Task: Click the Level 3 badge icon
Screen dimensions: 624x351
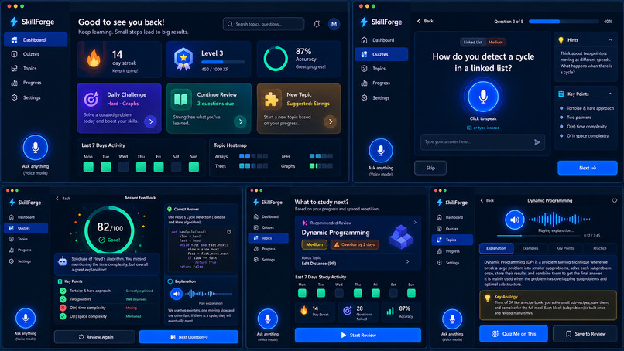Action: (183, 59)
